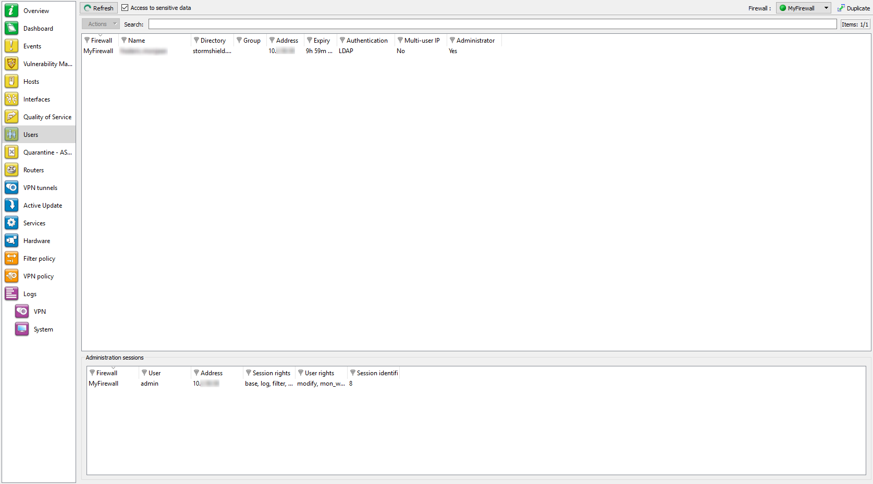Select the Hardware menu label
The image size is (873, 484).
coord(37,241)
